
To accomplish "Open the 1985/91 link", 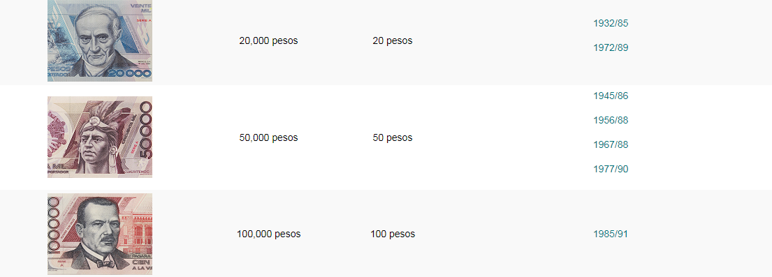I will coord(611,234).
